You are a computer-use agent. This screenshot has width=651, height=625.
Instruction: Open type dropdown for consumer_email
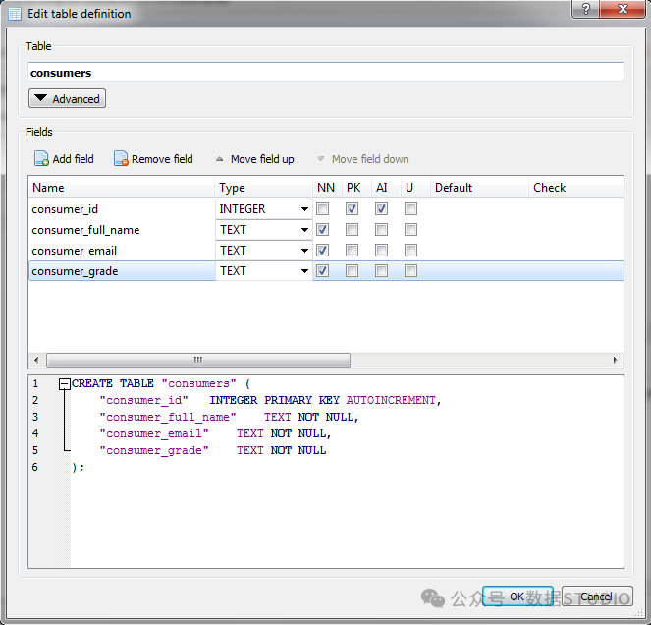[x=304, y=251]
